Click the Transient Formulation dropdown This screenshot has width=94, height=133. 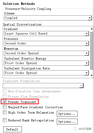click(x=43, y=86)
